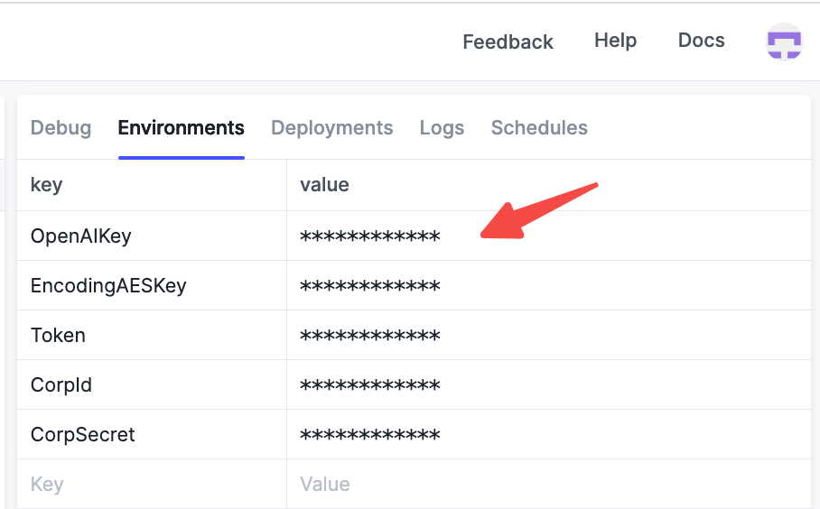
Task: Click the CorpId masked value field
Action: click(x=548, y=384)
